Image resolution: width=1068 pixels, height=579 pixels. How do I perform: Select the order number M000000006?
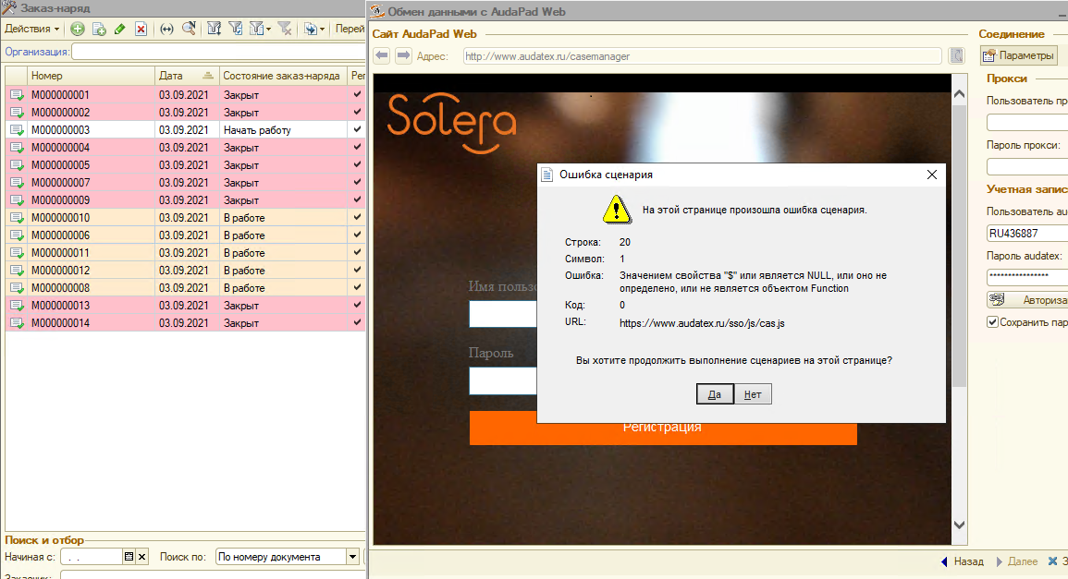61,235
